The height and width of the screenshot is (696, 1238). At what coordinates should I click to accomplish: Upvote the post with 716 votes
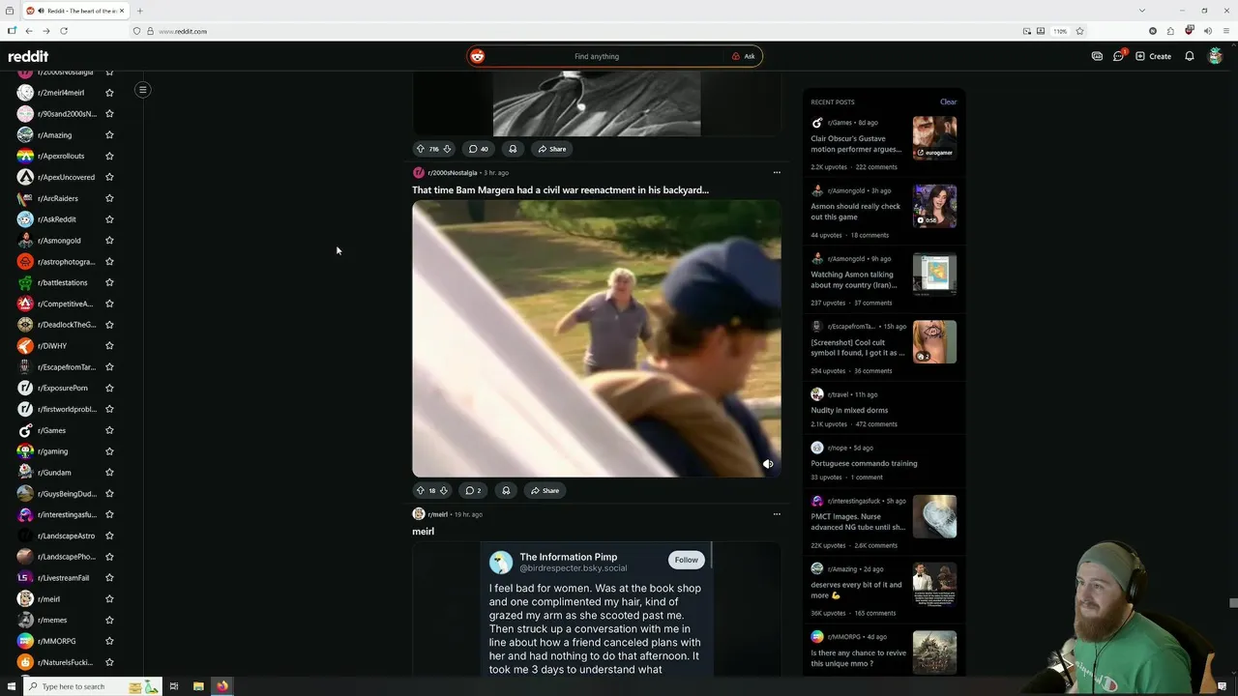(420, 149)
